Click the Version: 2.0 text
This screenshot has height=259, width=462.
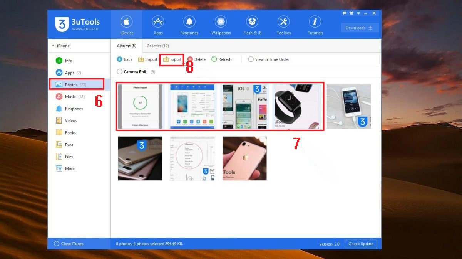(x=329, y=244)
